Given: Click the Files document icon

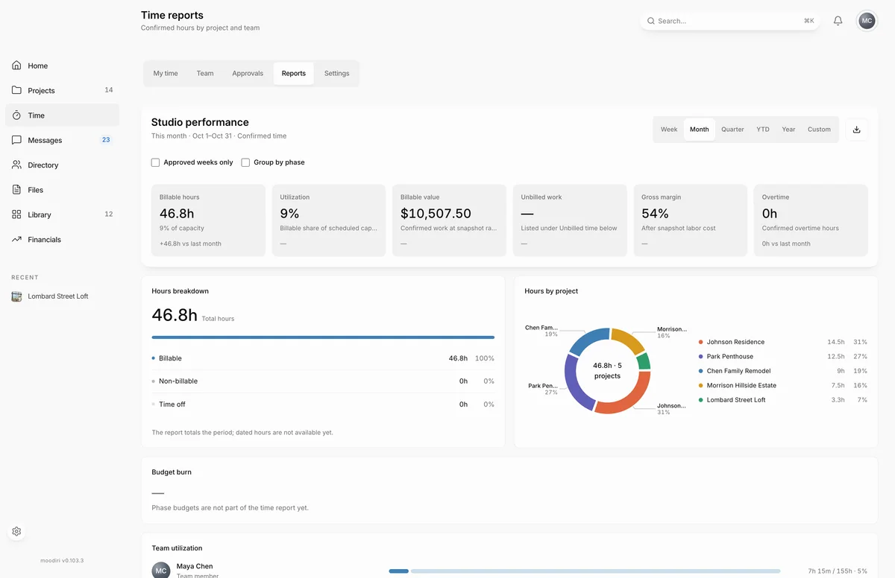Looking at the screenshot, I should click(x=16, y=190).
